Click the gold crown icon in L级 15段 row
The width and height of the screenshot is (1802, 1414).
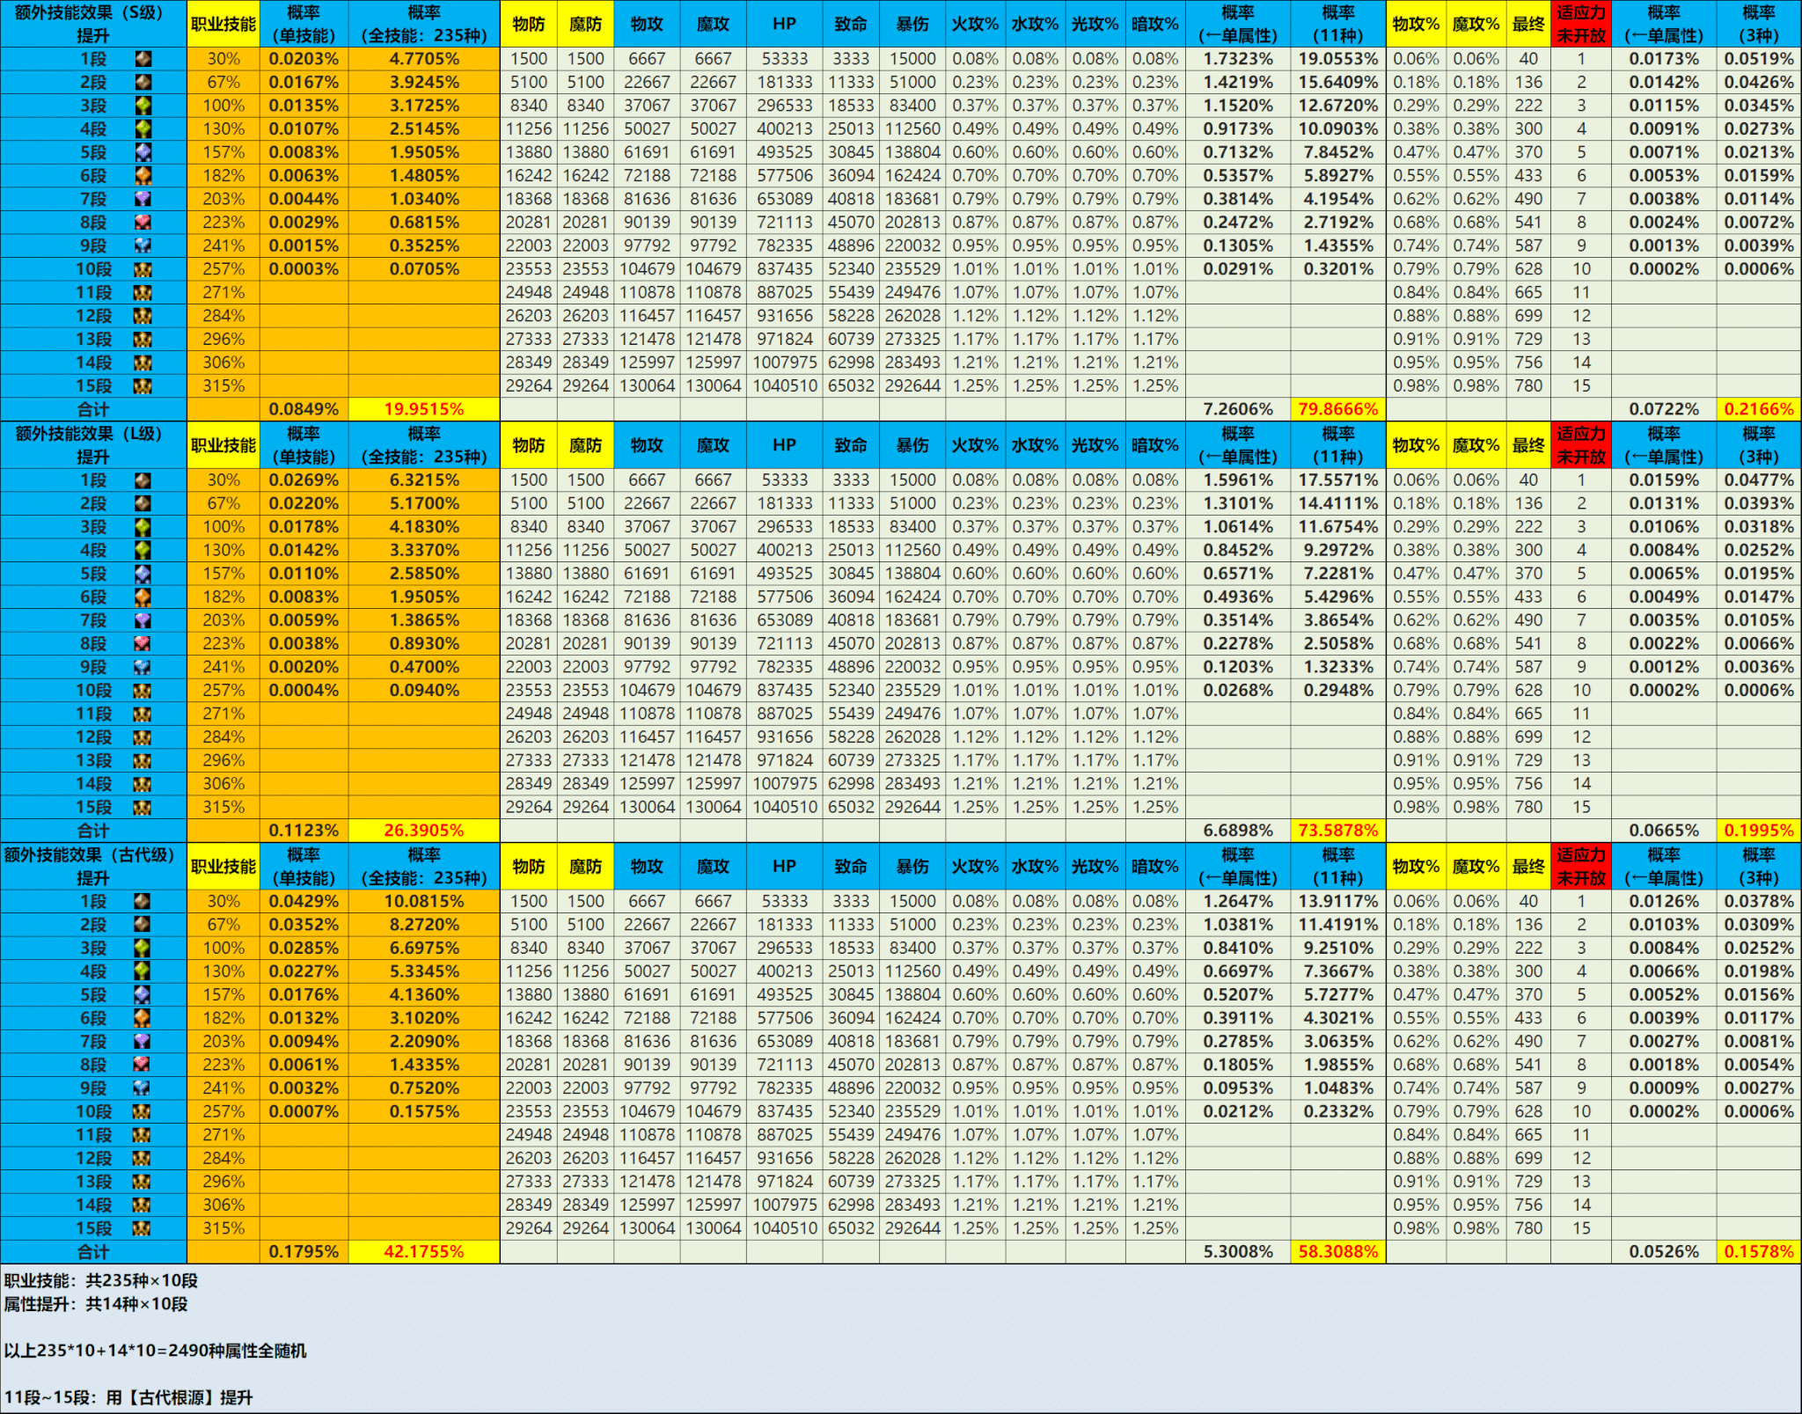pos(143,807)
